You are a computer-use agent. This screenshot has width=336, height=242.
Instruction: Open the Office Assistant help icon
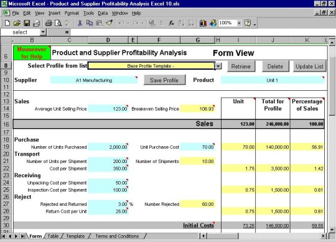(x=248, y=23)
